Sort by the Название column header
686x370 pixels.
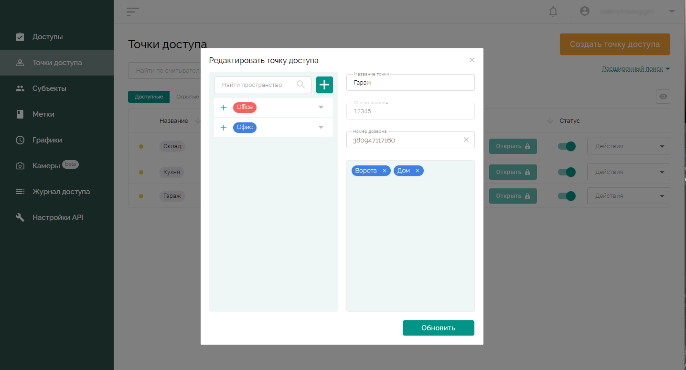174,121
